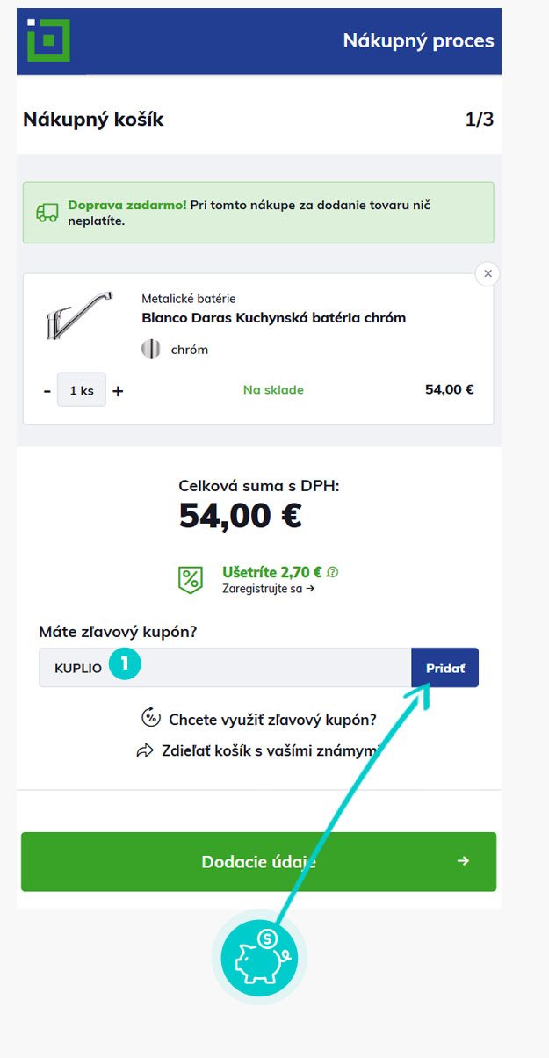Open Blanco Daras Kuchynská batéria product link

click(x=273, y=318)
